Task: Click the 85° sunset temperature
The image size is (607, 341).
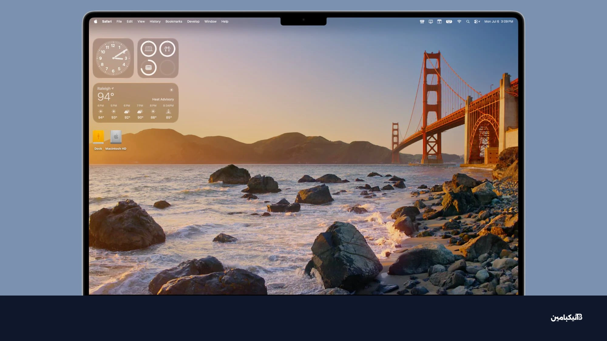Action: (x=169, y=118)
